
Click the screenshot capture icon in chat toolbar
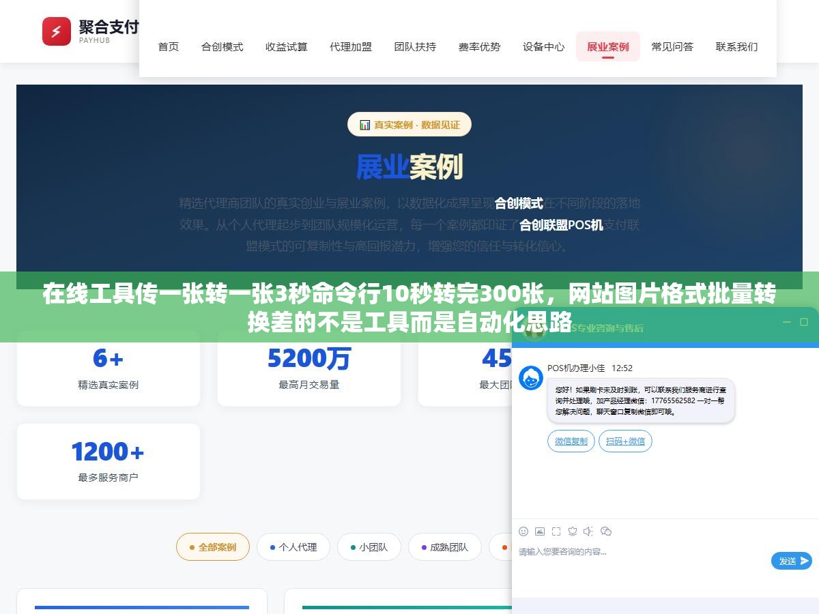pyautogui.click(x=556, y=531)
